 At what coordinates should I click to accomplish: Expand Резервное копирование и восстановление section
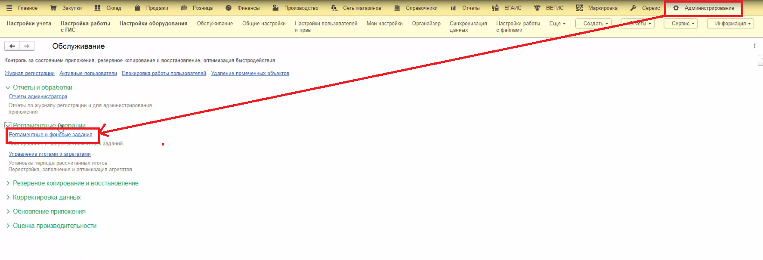[8, 183]
